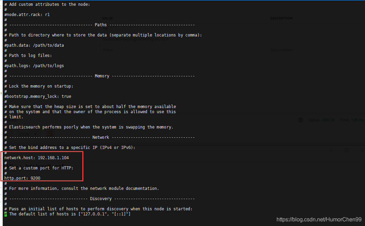Click '# Set a custom port for HTTP:' comment
This screenshot has width=365, height=226.
point(39,168)
